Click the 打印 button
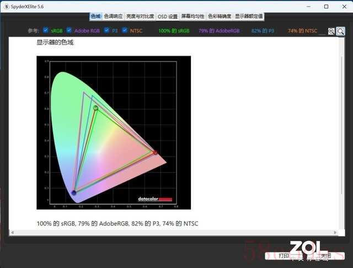 click(x=284, y=256)
